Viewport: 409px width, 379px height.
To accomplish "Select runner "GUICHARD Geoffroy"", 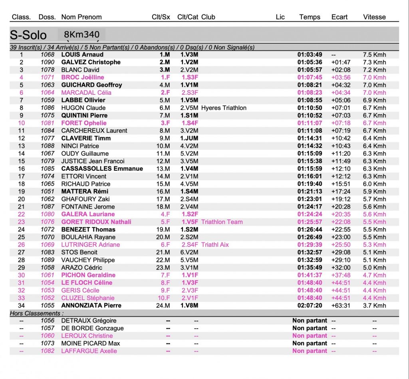I will coord(91,85).
